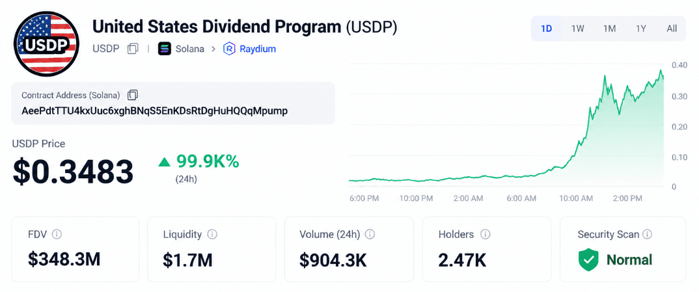The height and width of the screenshot is (292, 699).
Task: Click the 2.47K holders value
Action: click(x=462, y=260)
